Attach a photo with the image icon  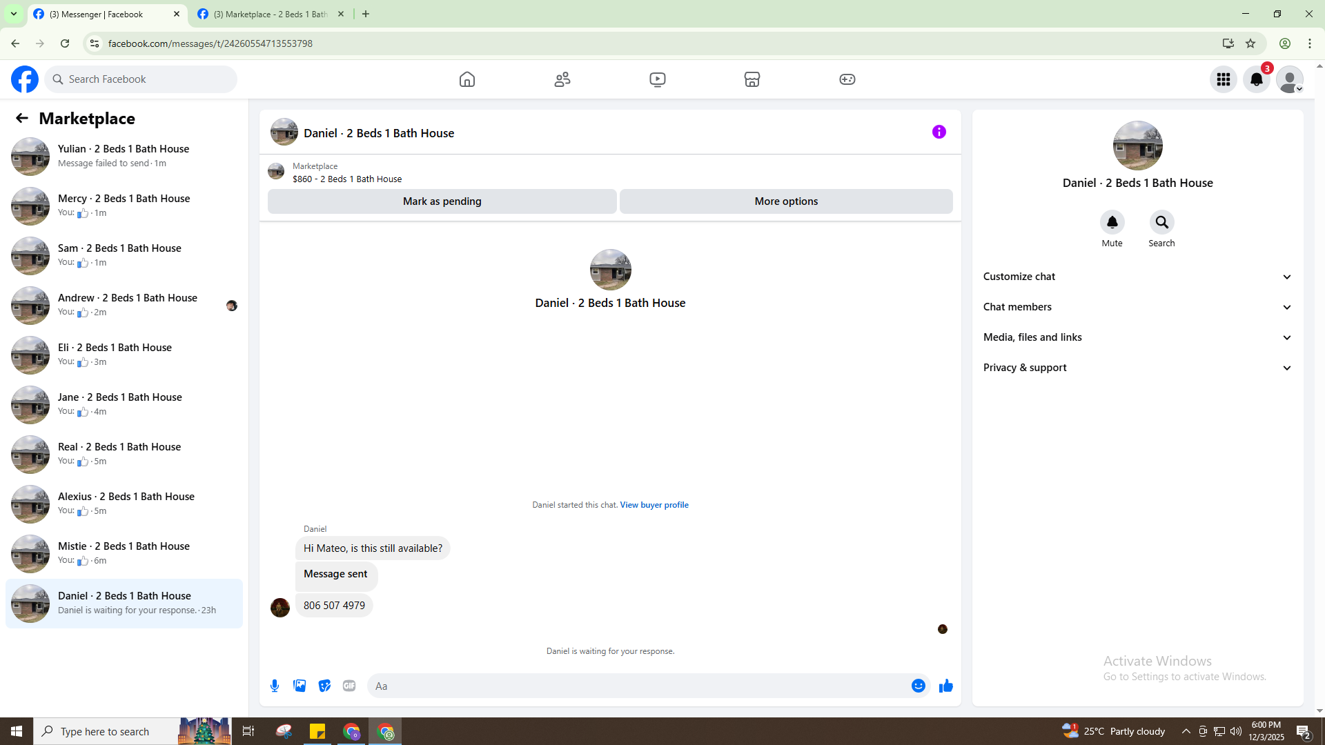click(x=300, y=686)
